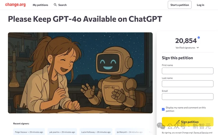Image resolution: width=218 pixels, height=135 pixels.
Task: Select the Email input field
Action: 187,97
